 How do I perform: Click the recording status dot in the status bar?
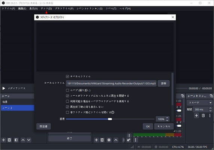[156, 147]
